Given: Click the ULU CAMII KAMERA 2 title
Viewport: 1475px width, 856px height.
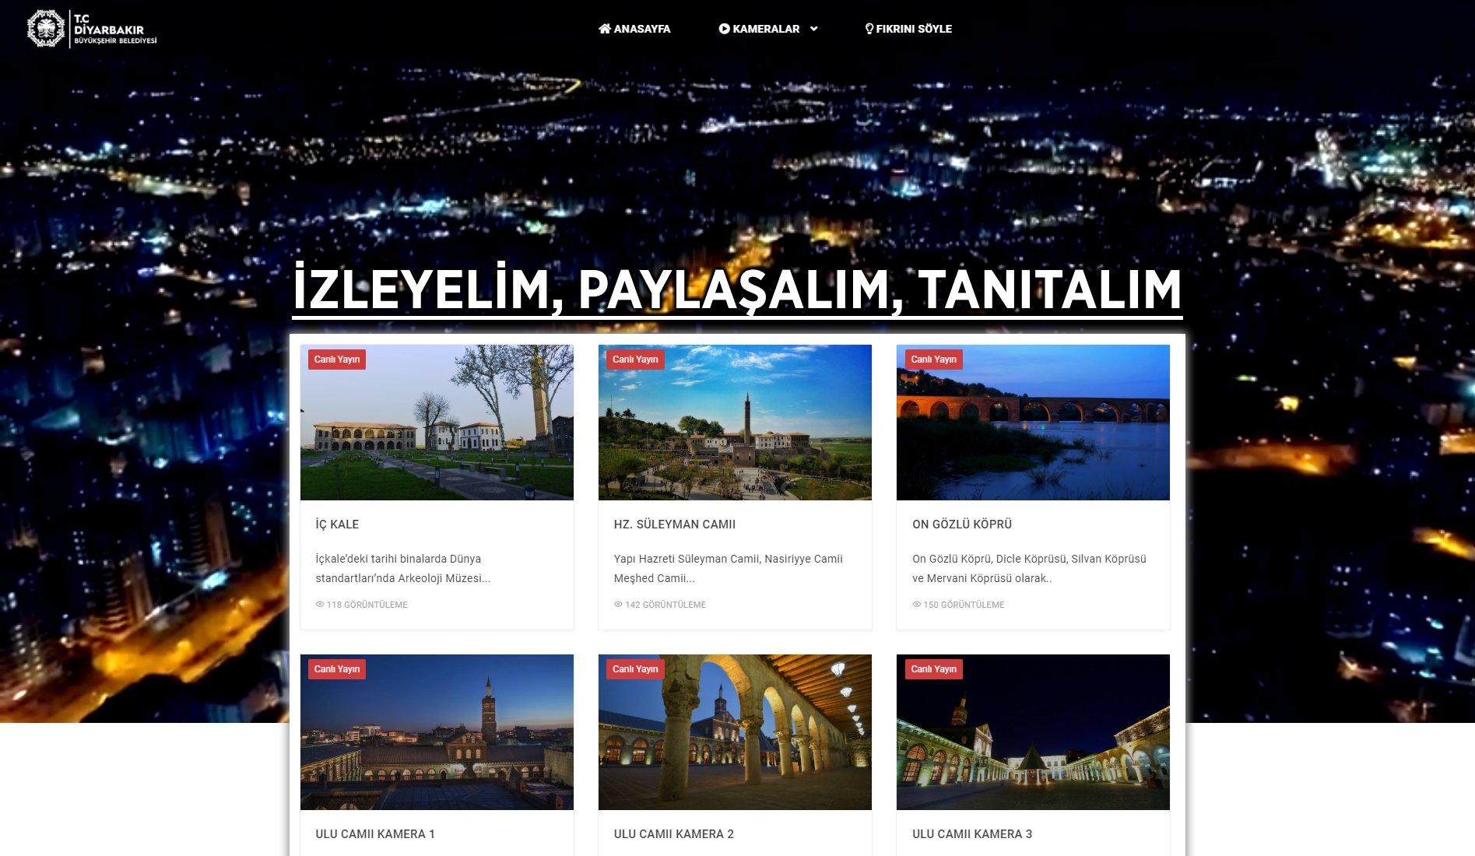Looking at the screenshot, I should pos(674,834).
